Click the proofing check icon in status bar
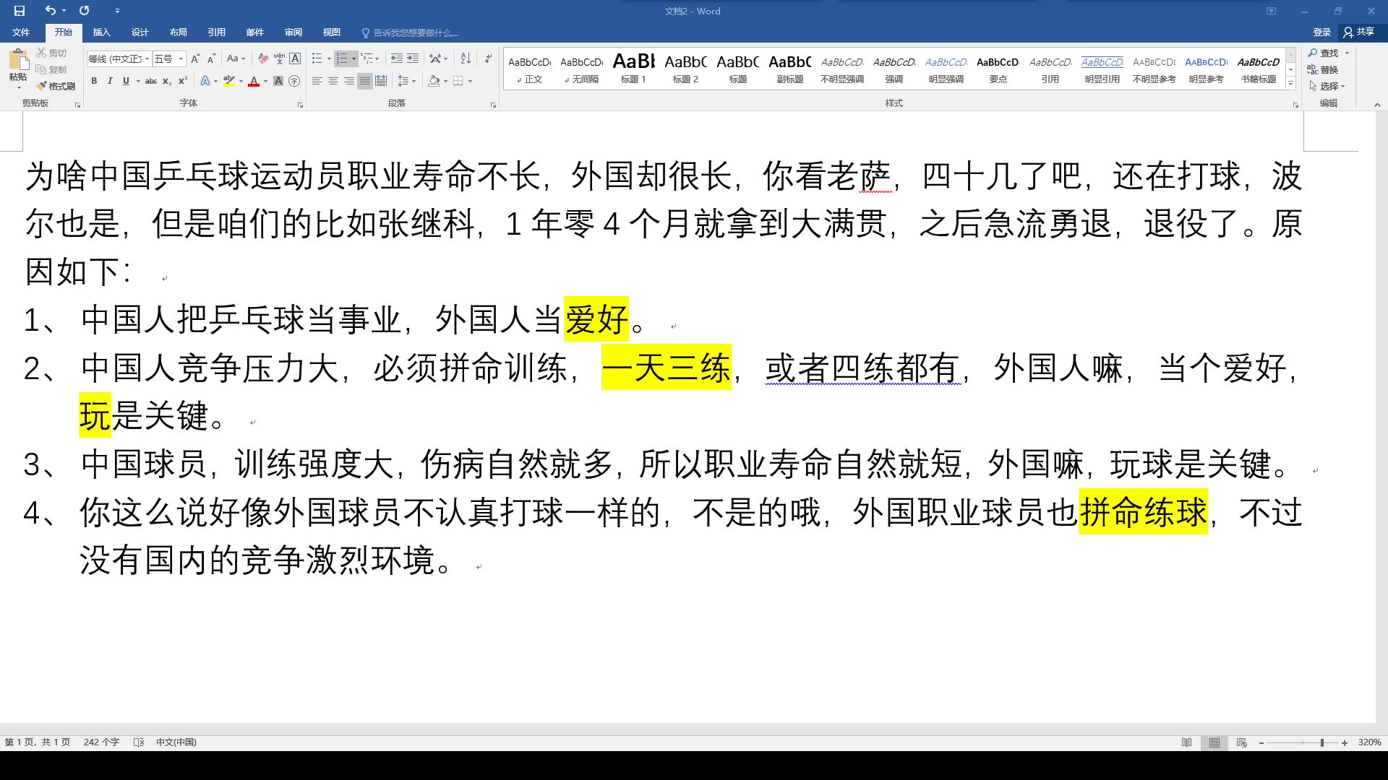 139,742
